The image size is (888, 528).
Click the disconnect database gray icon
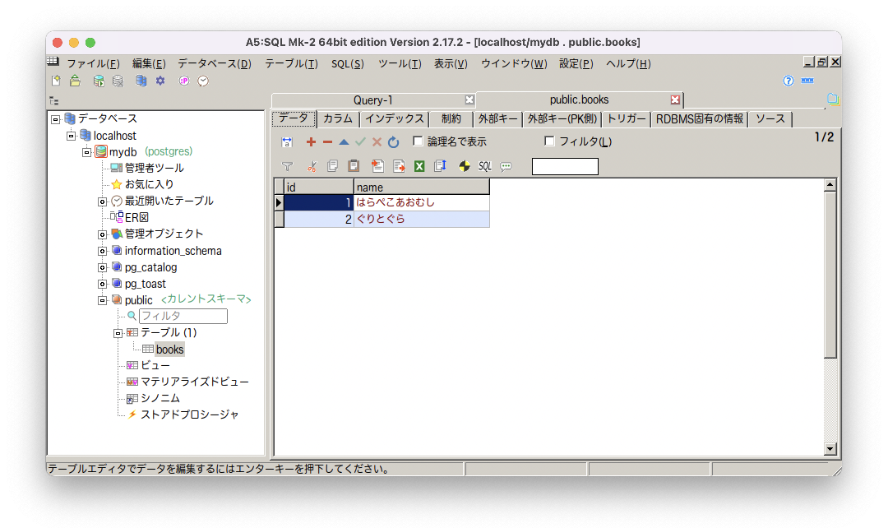pos(118,81)
